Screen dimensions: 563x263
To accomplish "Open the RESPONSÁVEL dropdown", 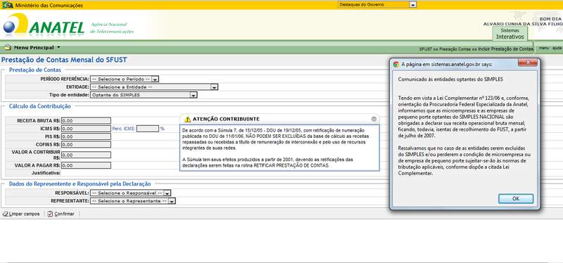I will [x=130, y=193].
